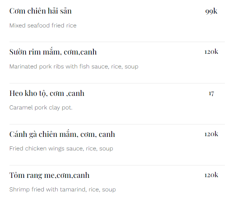Open the Cánh gà chiên mắm item

click(62, 134)
